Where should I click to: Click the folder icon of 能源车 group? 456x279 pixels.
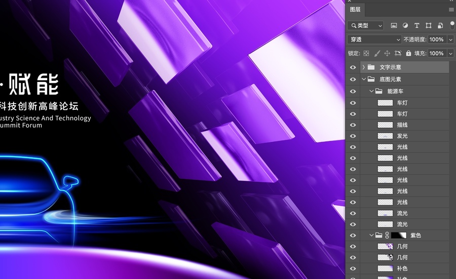point(378,91)
